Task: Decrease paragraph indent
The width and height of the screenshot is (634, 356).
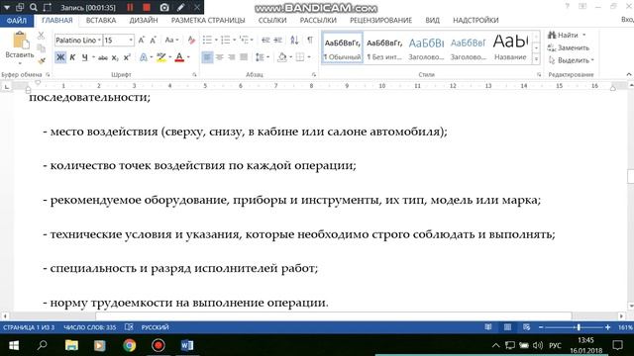Action: 265,40
